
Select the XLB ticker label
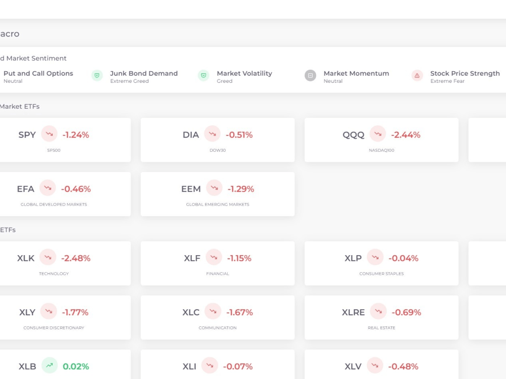[x=27, y=366]
